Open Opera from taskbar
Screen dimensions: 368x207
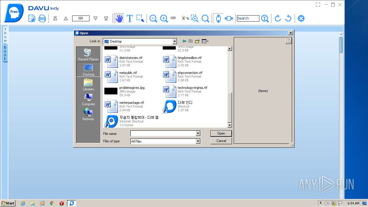coord(62,203)
